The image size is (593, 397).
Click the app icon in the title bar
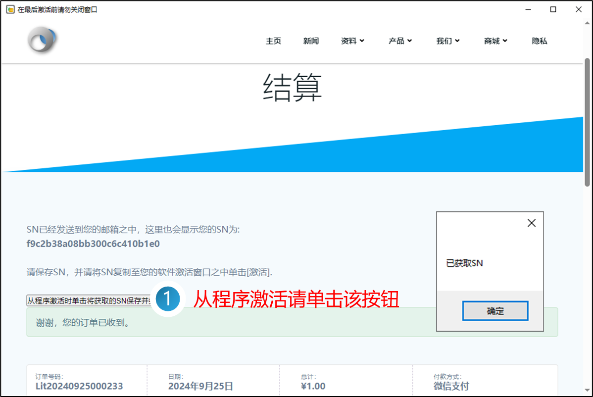coord(9,9)
